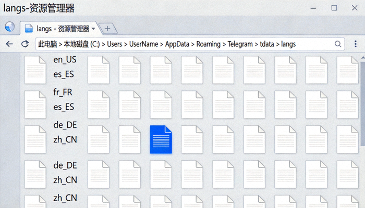Screen dimensions: 365x208
Task: Go back using the left arrow button
Action: [9, 44]
